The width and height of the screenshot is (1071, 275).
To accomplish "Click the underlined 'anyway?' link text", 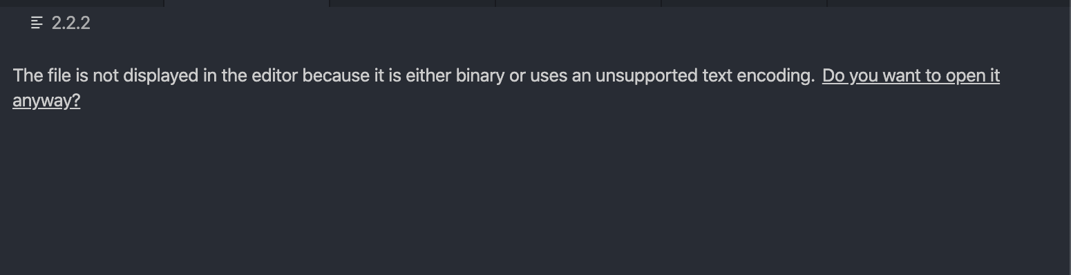I will (46, 101).
